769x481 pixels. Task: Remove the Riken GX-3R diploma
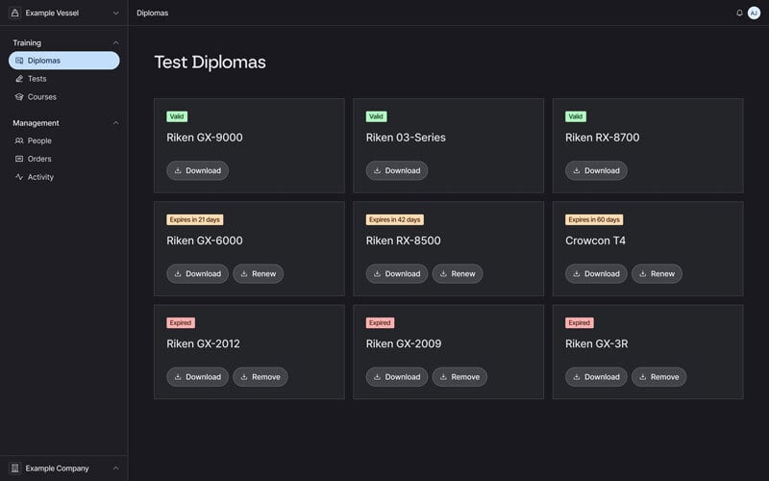[658, 377]
